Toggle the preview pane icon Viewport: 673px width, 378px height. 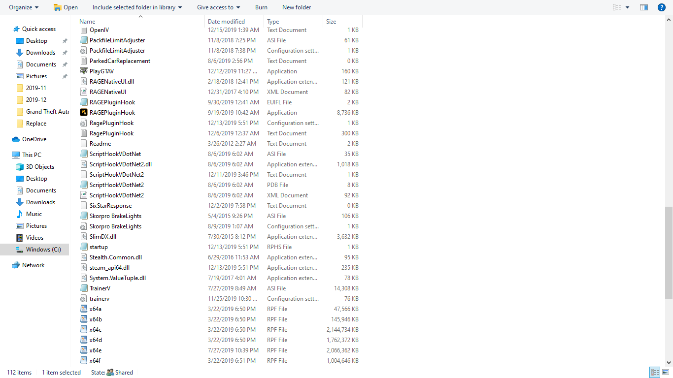pos(644,7)
